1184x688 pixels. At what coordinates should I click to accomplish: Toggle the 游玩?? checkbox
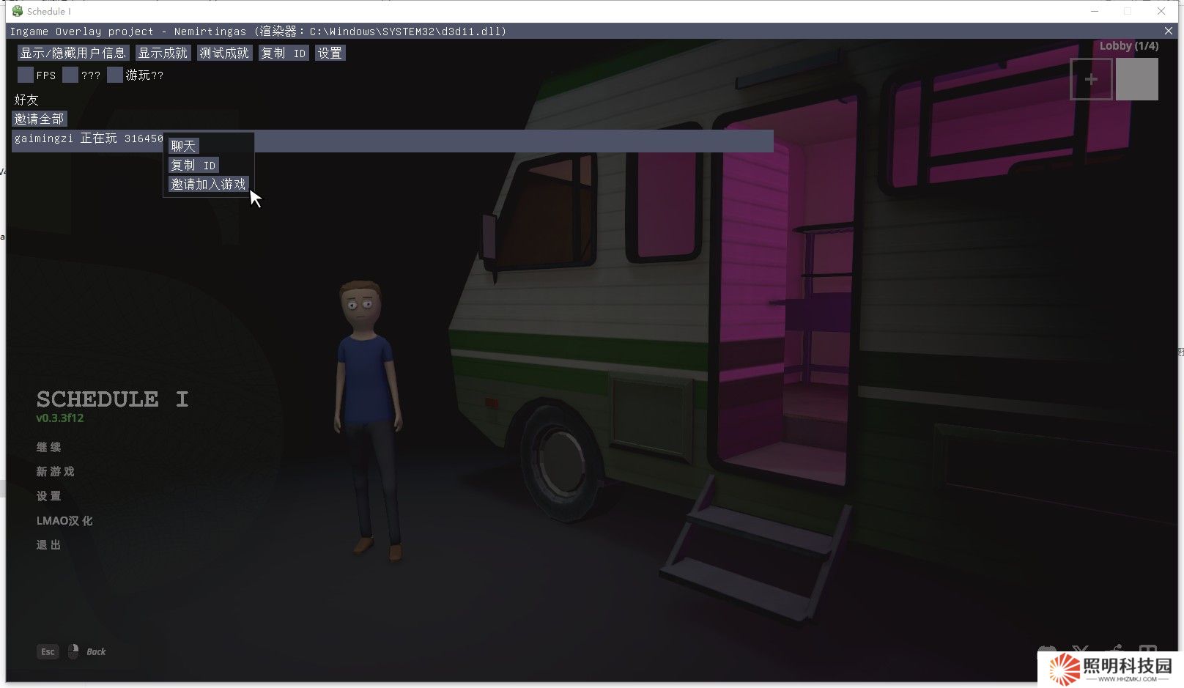pos(115,75)
